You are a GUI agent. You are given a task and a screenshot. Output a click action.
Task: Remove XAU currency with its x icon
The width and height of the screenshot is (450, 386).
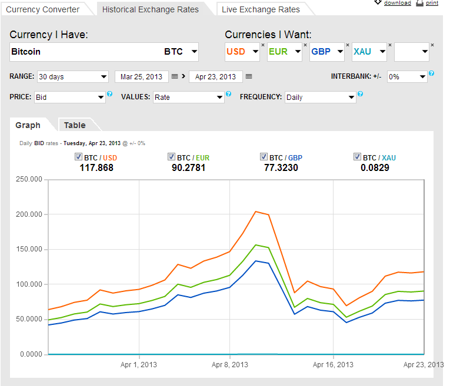(390, 45)
